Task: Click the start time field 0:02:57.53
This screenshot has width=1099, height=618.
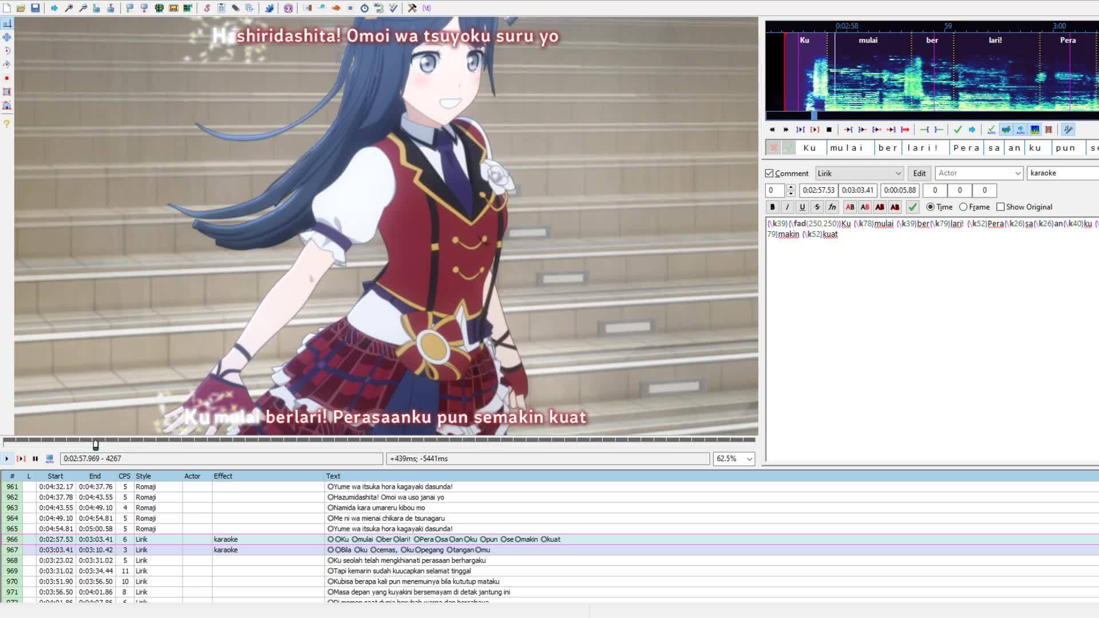Action: point(819,190)
